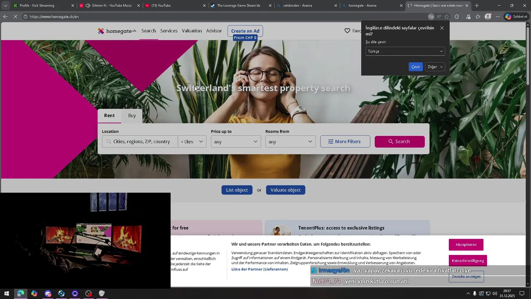Open the volume speaker tray icon
531x299 pixels.
click(x=495, y=294)
